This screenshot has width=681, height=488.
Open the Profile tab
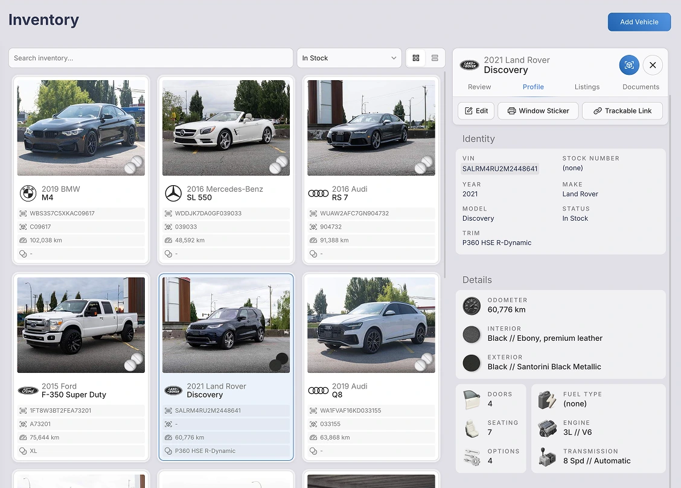point(533,87)
